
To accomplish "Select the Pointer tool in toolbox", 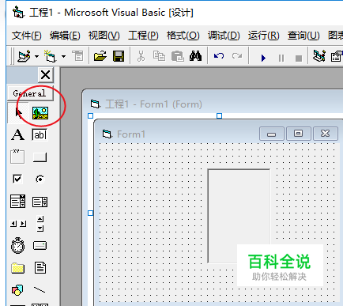I will (18, 113).
